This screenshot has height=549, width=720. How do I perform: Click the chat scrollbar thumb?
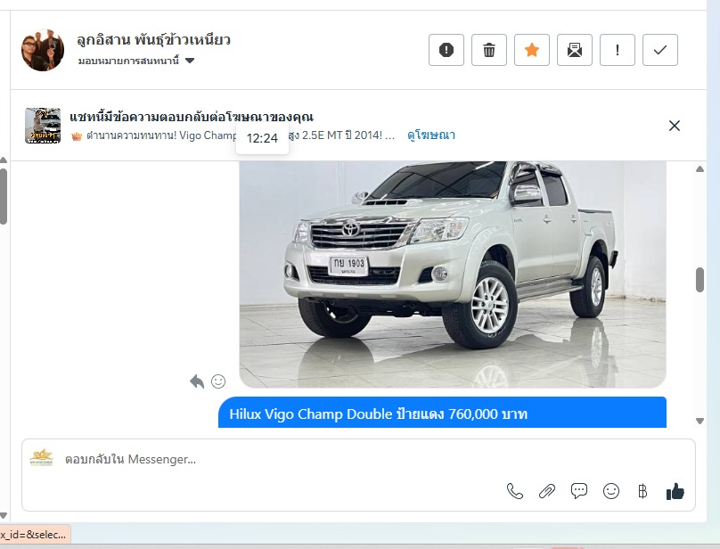click(700, 280)
